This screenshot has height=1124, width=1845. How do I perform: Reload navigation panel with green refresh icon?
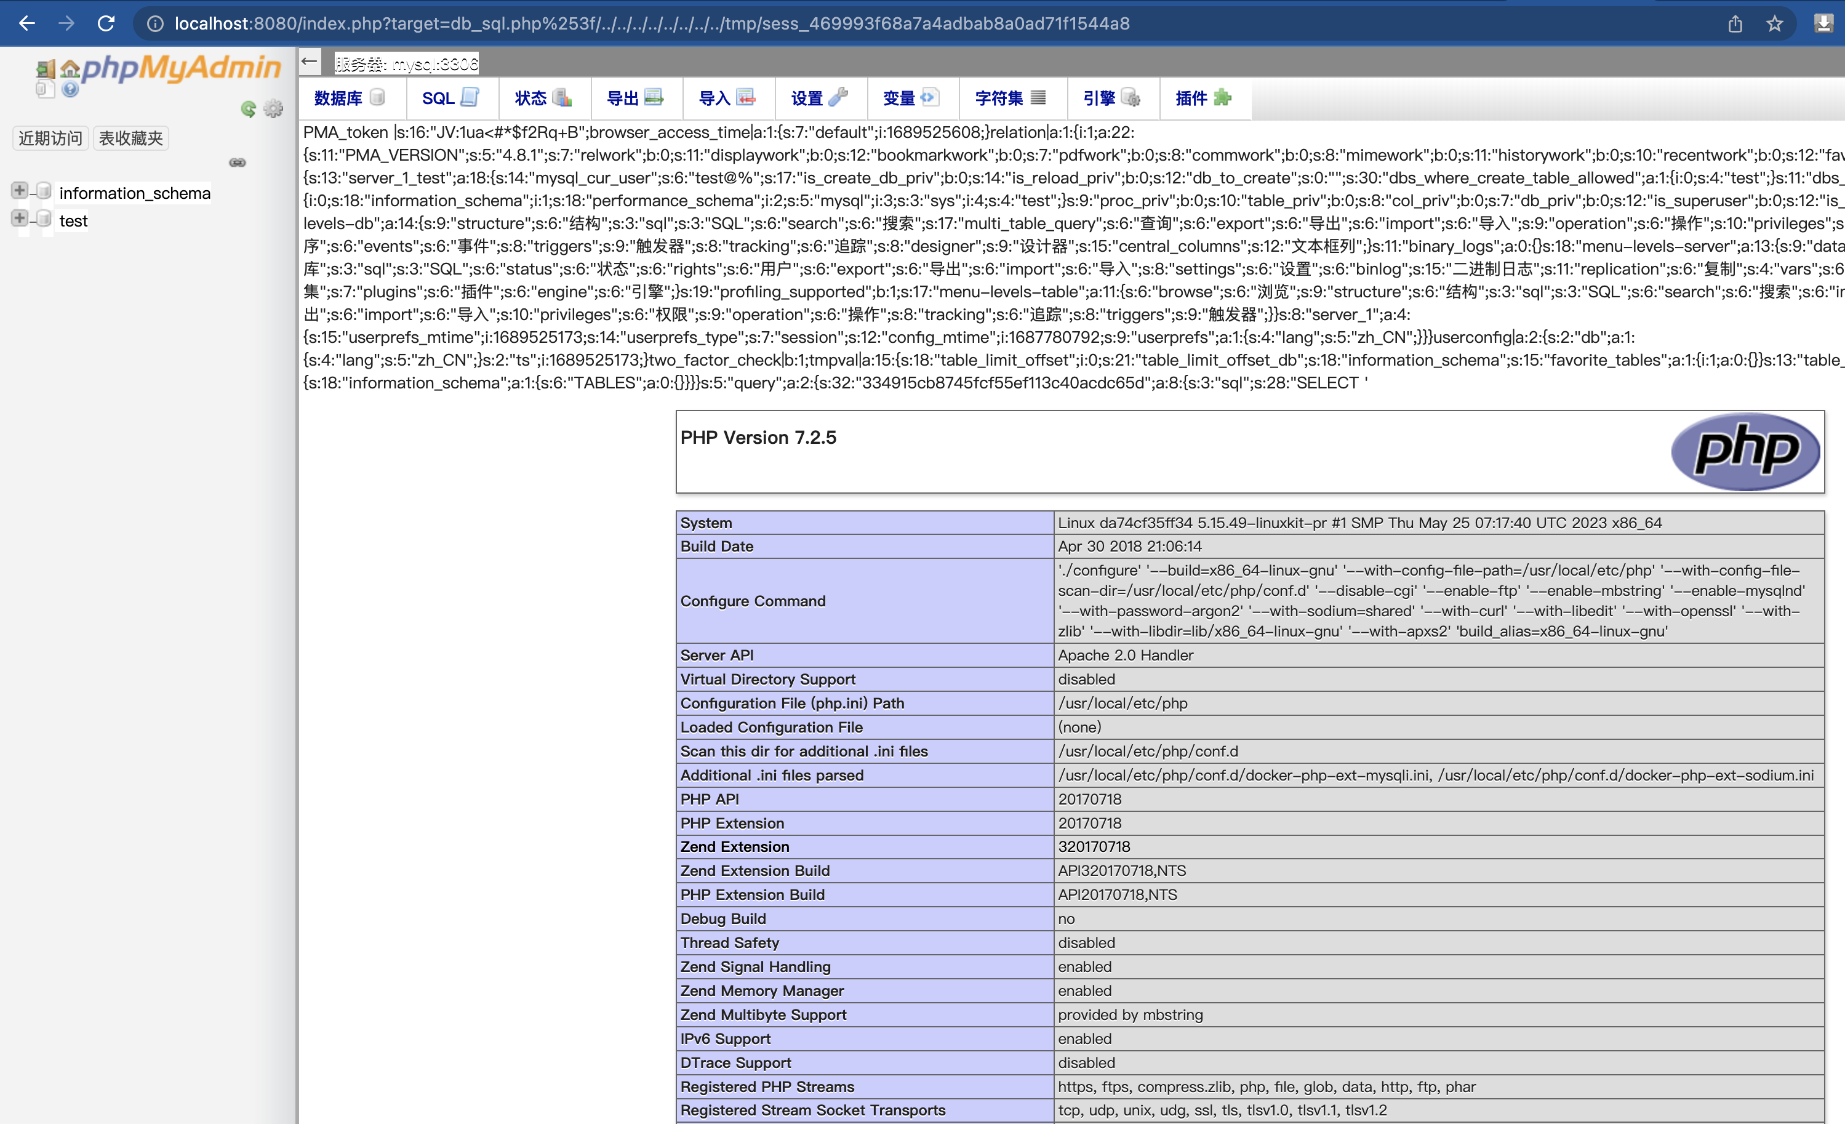249,110
